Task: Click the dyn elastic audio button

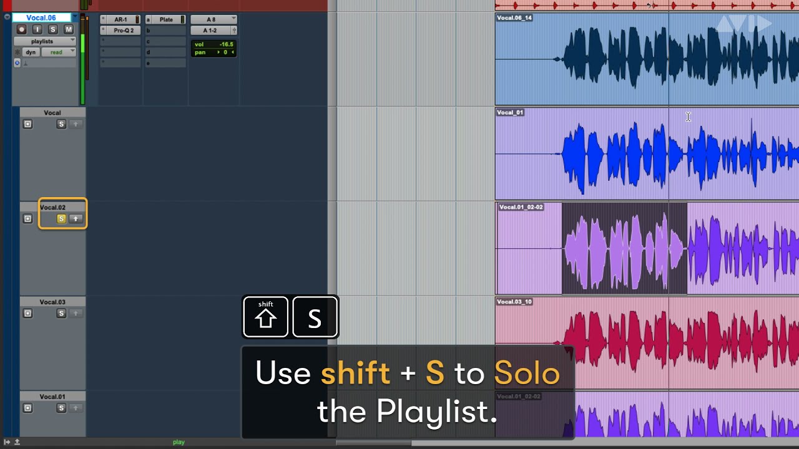Action: pyautogui.click(x=31, y=52)
